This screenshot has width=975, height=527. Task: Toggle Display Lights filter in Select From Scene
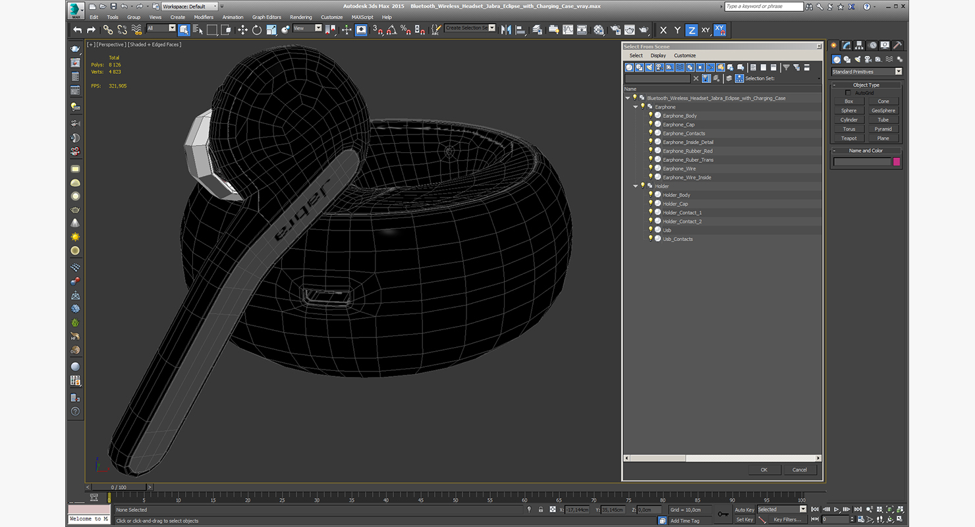pos(650,67)
